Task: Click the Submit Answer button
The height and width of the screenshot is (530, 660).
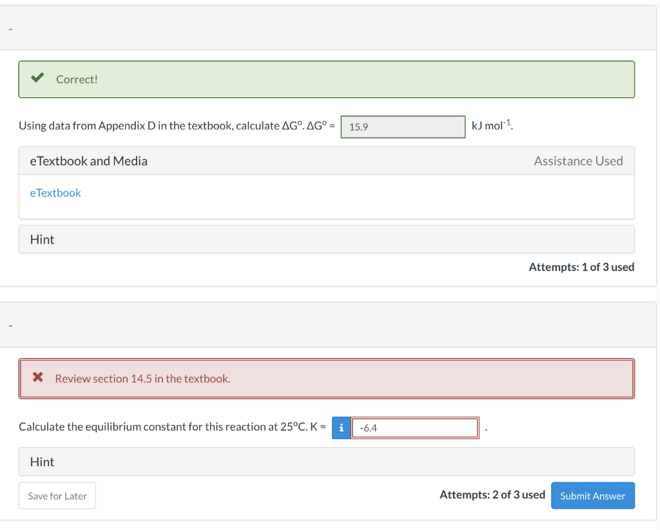Action: coord(593,495)
